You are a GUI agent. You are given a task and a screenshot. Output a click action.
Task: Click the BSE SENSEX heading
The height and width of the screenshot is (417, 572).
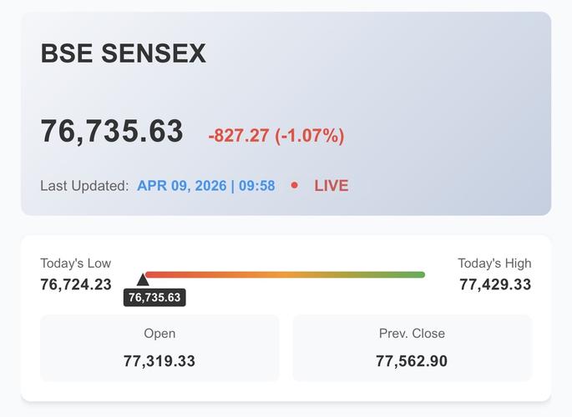coord(123,54)
